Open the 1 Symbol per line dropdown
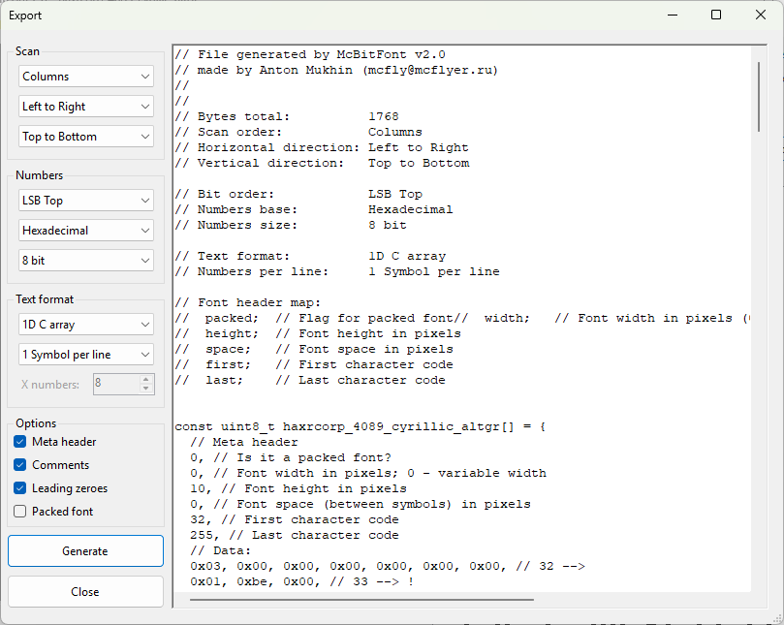Screen dimensions: 784x625 (x=86, y=355)
